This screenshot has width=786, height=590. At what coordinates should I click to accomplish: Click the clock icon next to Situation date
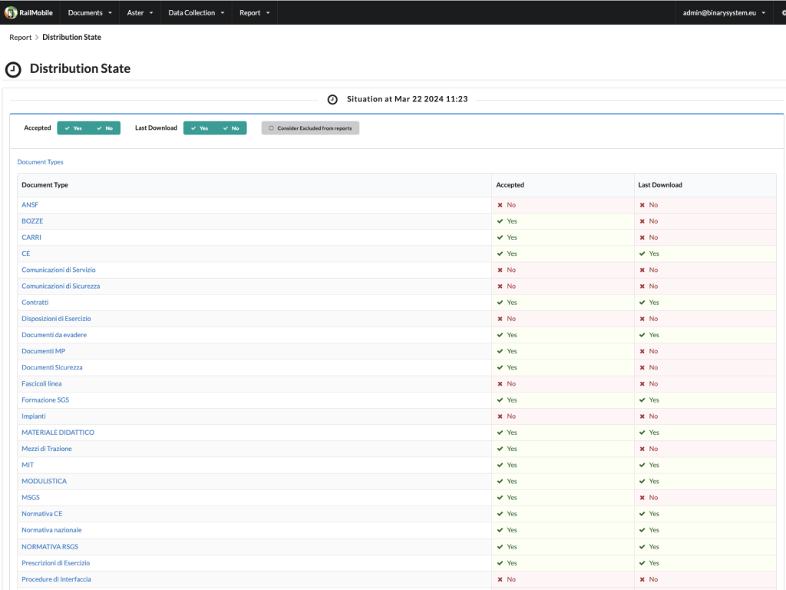(x=332, y=99)
